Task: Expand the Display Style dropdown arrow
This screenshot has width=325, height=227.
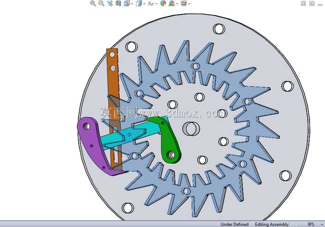Action: coord(144,4)
